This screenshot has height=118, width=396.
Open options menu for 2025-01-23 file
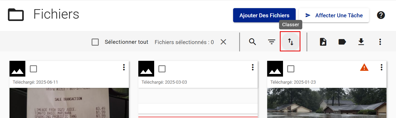click(x=381, y=67)
